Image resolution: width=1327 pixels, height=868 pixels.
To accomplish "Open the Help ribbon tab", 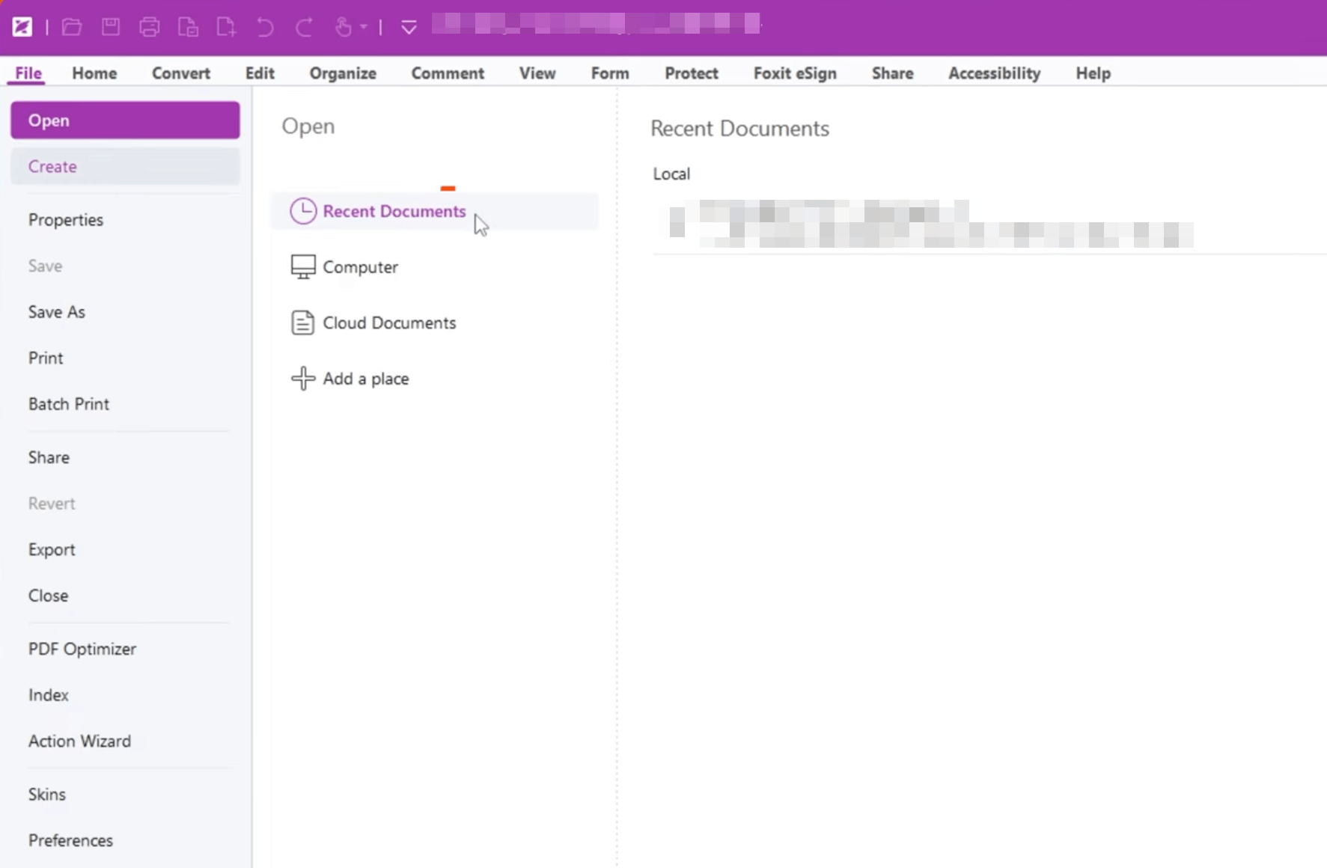I will coord(1093,73).
